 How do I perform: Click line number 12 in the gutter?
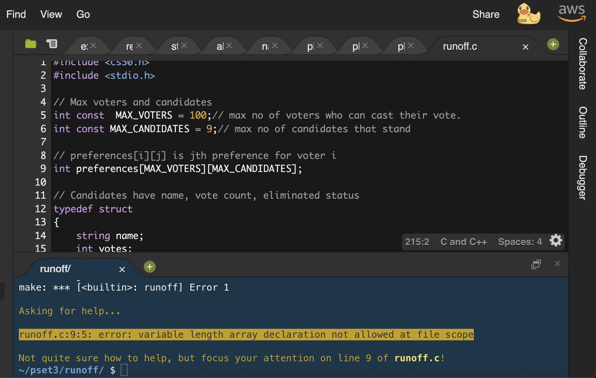click(40, 209)
